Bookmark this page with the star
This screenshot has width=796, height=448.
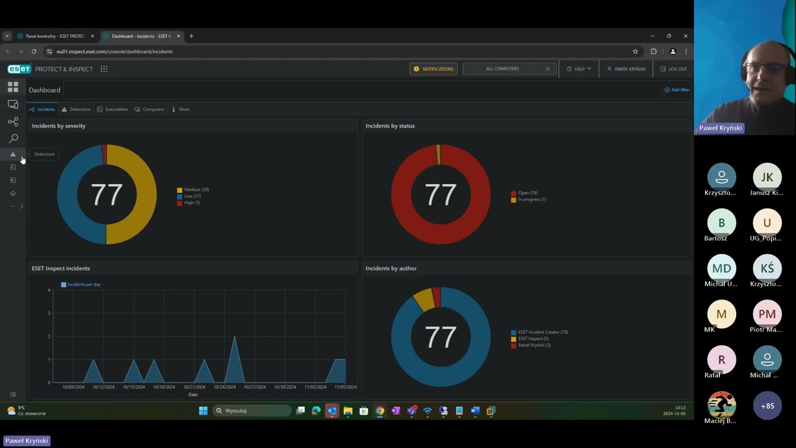click(x=635, y=52)
